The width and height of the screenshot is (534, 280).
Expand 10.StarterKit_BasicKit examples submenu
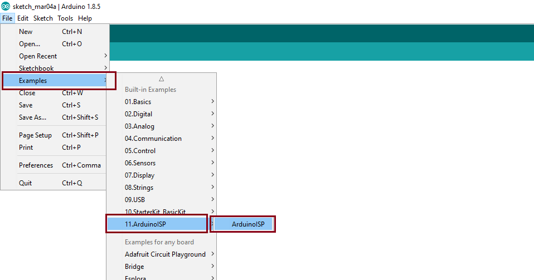click(x=162, y=211)
